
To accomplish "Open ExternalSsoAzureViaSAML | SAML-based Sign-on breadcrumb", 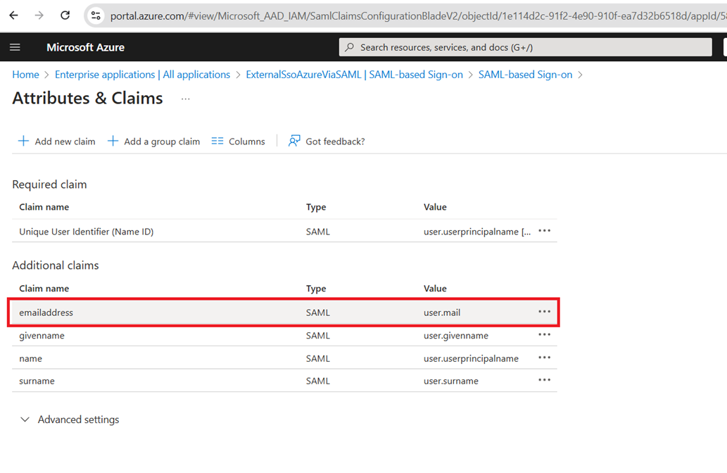I will coord(354,75).
